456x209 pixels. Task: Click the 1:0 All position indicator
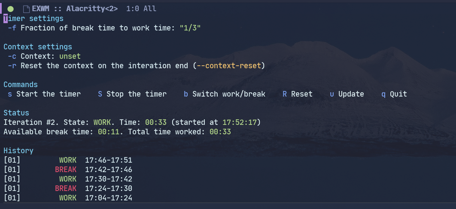[141, 9]
